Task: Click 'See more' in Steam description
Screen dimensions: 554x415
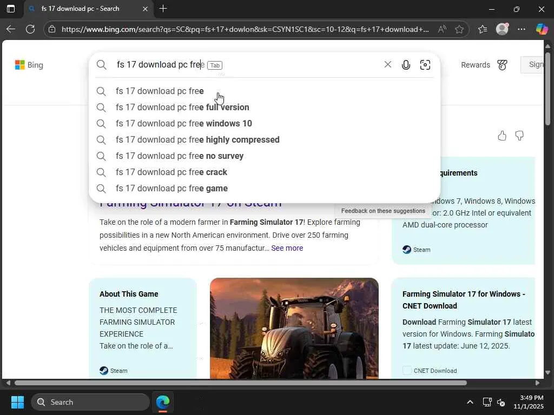Action: 287,248
